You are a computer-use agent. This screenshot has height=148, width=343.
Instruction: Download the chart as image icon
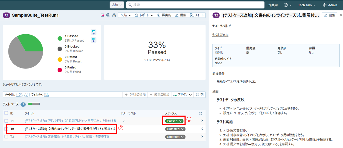pos(94,32)
